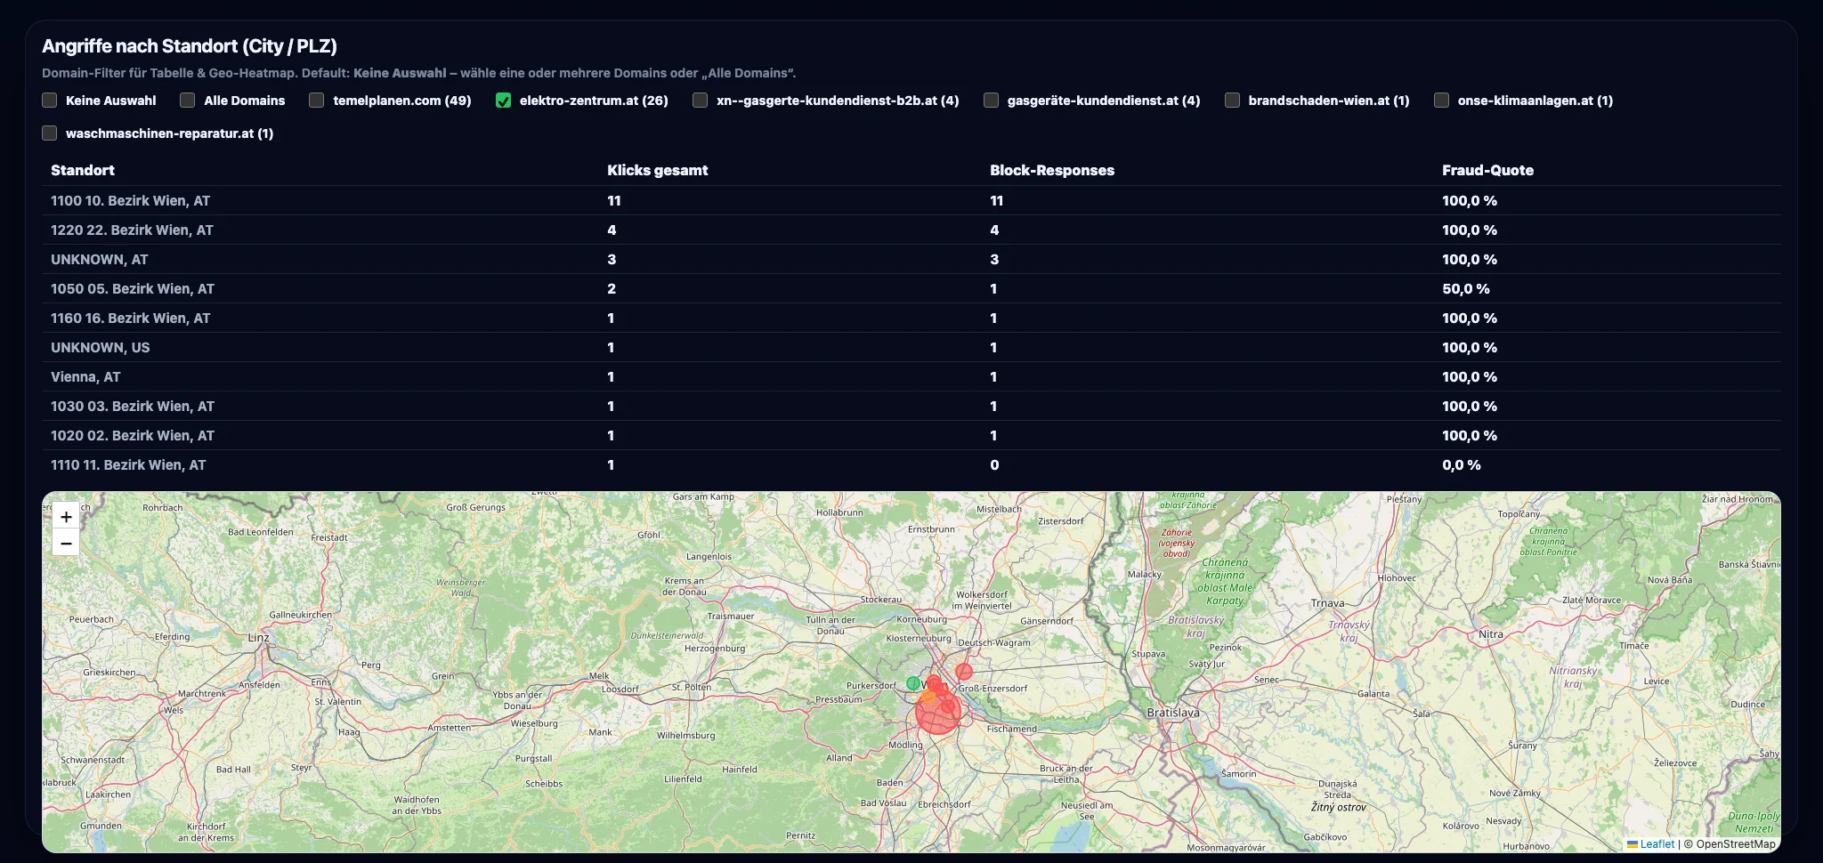
Task: Toggle xn--gasgerte-kundendienst-b2b.at (4) checkbox
Action: (701, 100)
